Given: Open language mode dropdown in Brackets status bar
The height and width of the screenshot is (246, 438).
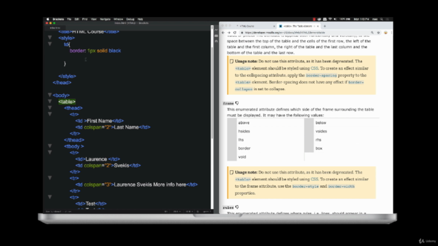Looking at the screenshot, I should coord(190,211).
